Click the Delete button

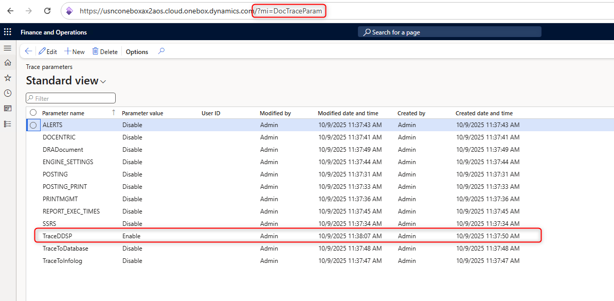pyautogui.click(x=105, y=52)
